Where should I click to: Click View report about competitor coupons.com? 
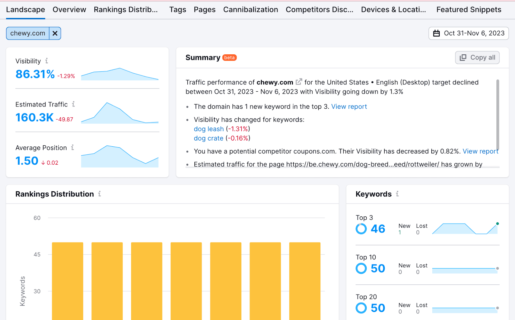[x=480, y=151]
